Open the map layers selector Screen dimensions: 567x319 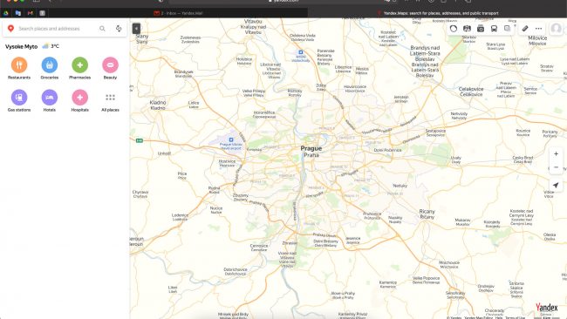click(x=508, y=29)
